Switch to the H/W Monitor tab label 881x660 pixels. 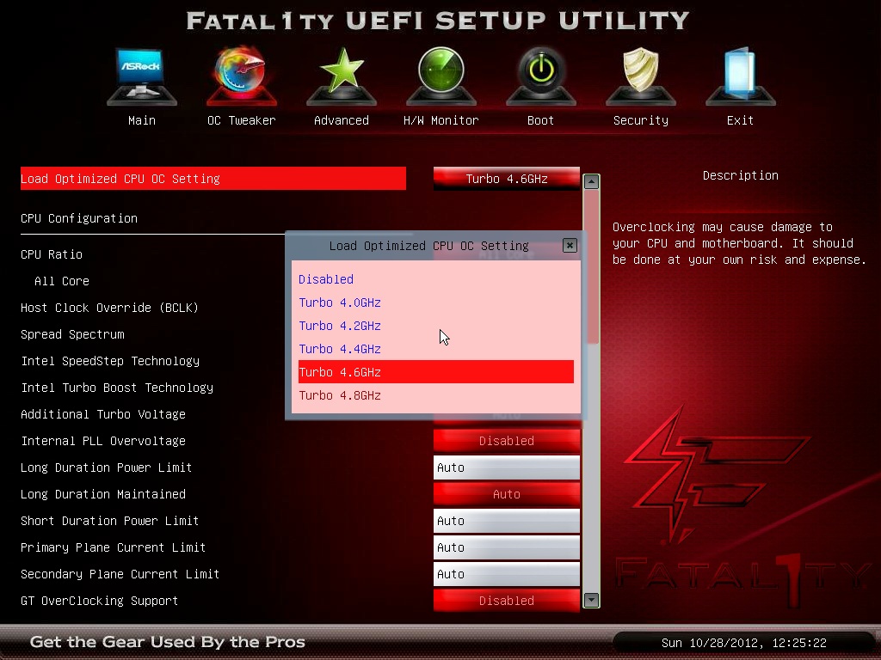click(441, 120)
